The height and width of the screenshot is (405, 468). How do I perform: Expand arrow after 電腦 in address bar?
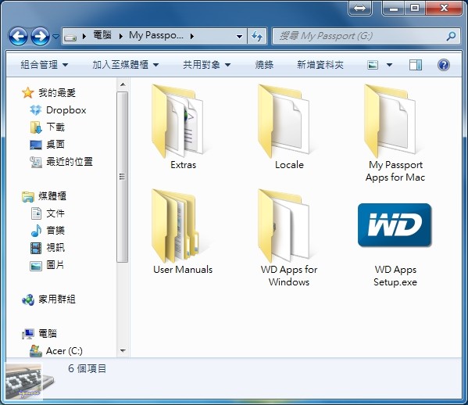pos(121,37)
